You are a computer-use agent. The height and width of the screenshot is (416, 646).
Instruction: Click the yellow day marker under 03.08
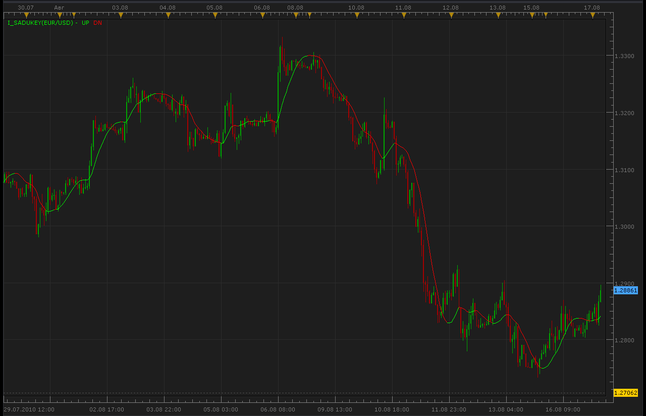121,16
